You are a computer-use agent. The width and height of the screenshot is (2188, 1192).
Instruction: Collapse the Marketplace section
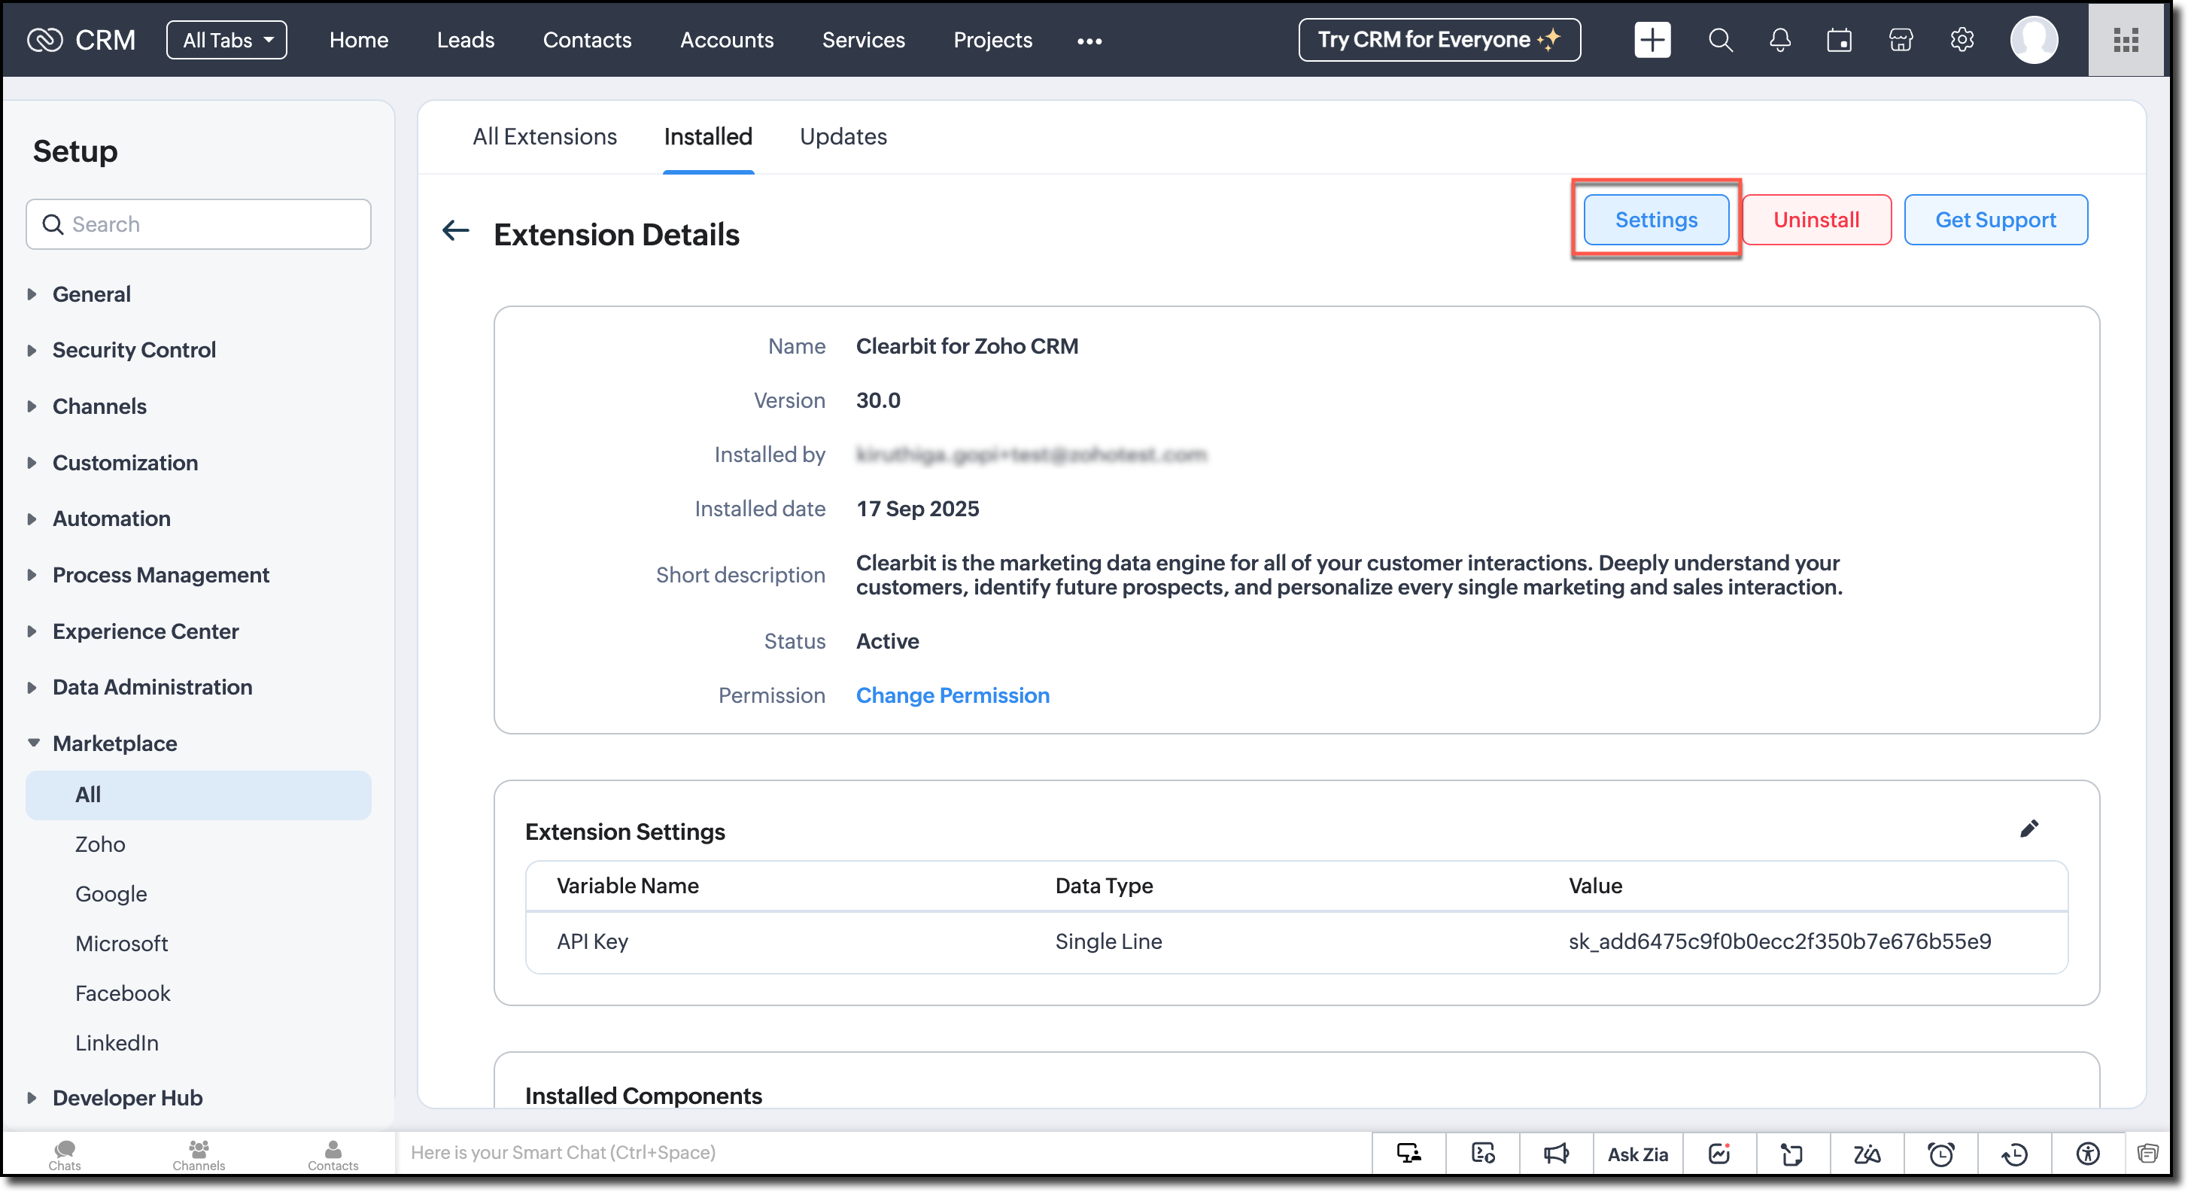[x=114, y=743]
